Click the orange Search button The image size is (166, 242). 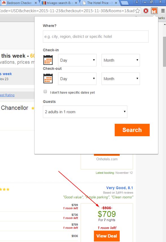[x=132, y=130]
